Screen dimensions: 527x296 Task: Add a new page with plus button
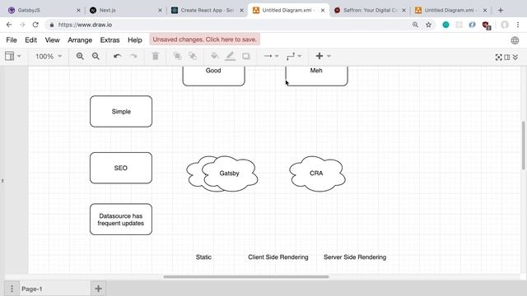click(98, 289)
